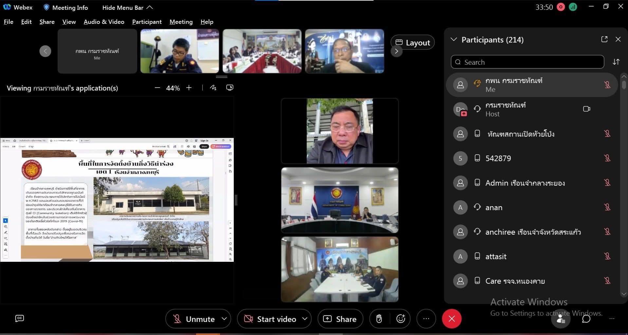Click the more options ellipsis button
Screen dimensions: 628x335
coord(426,319)
